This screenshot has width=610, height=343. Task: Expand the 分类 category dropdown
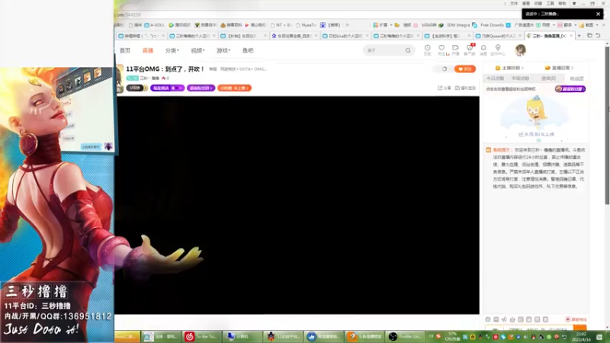[x=172, y=50]
